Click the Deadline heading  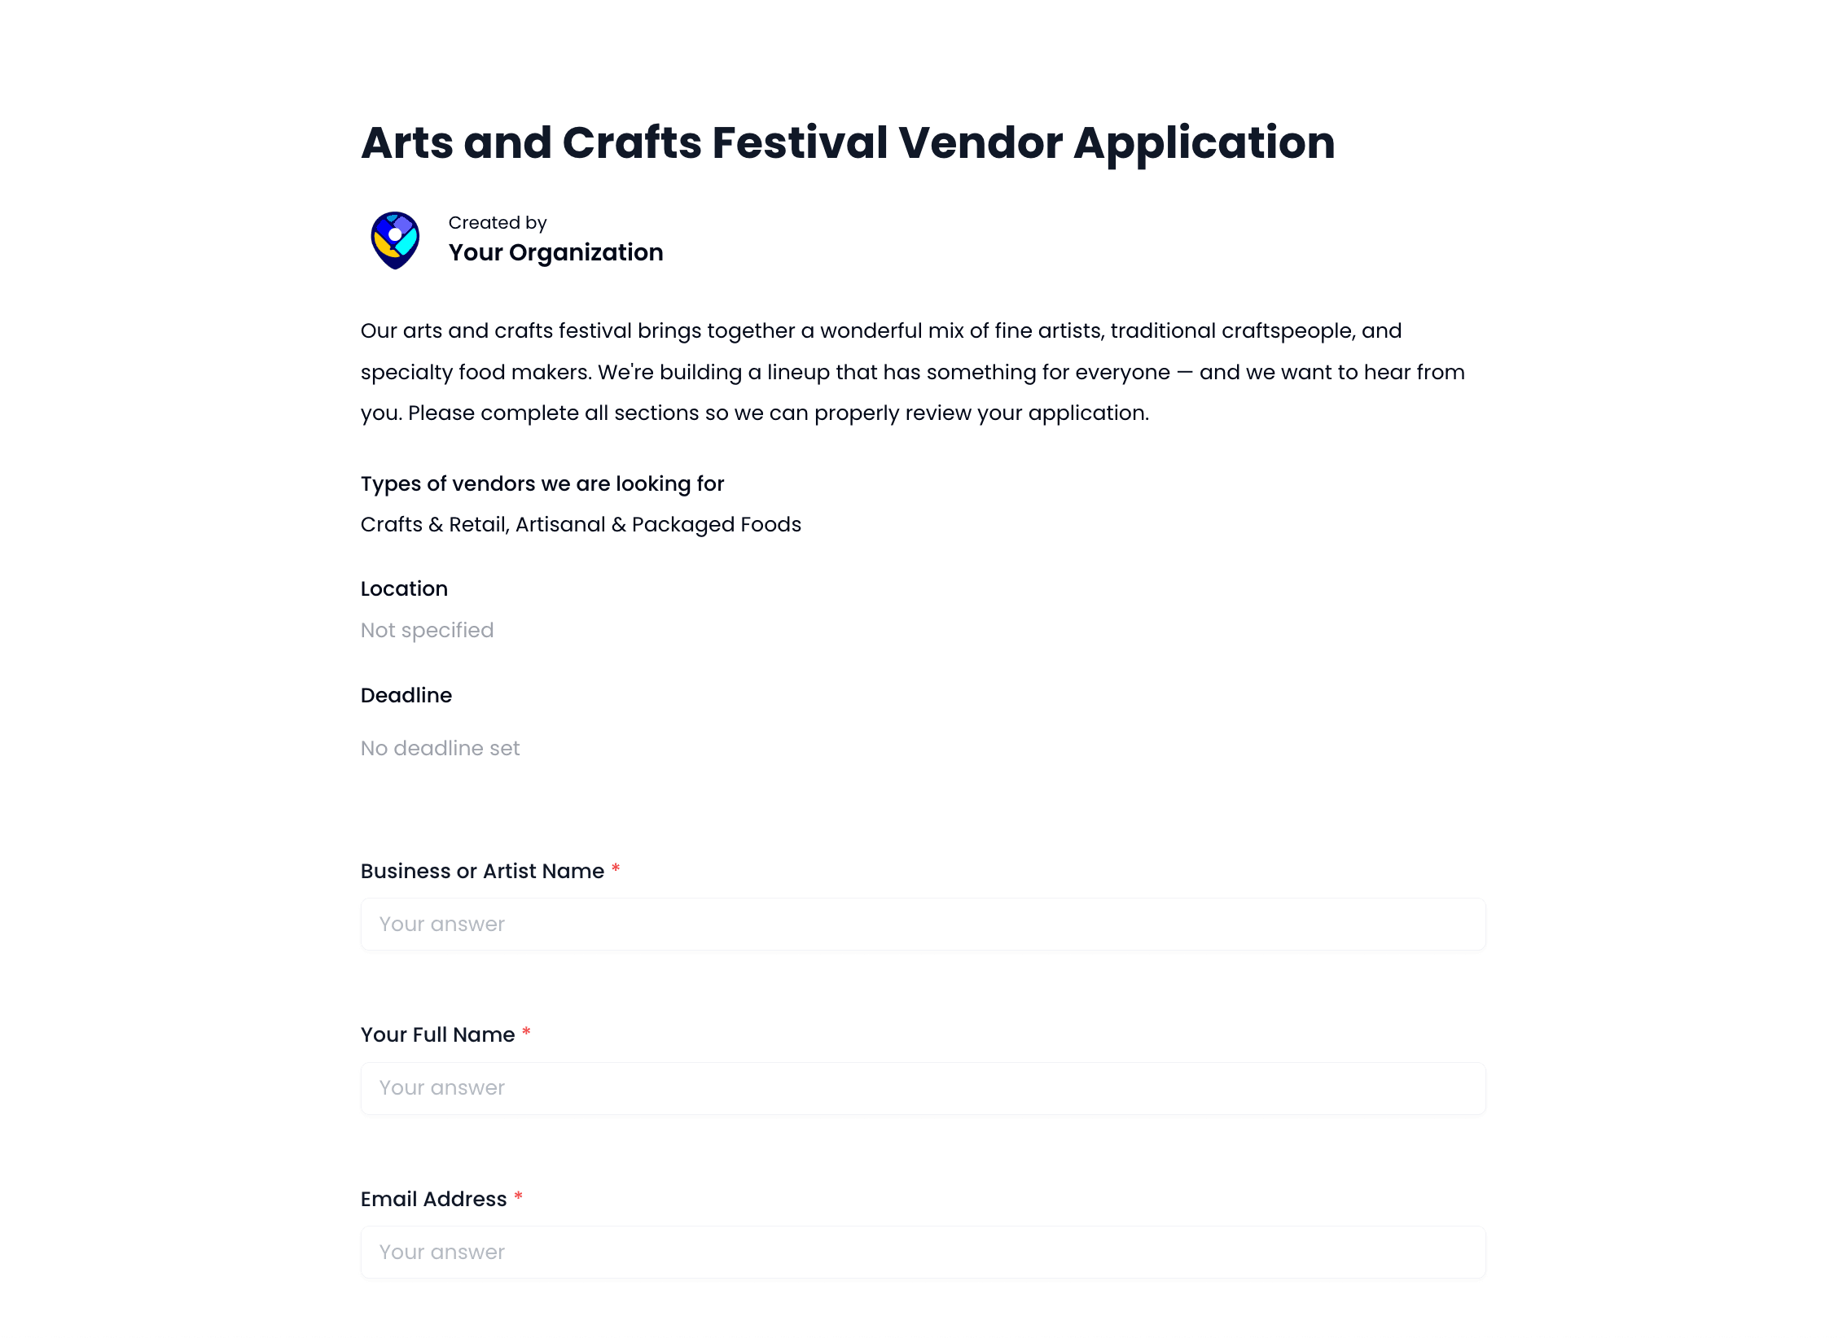(x=406, y=695)
